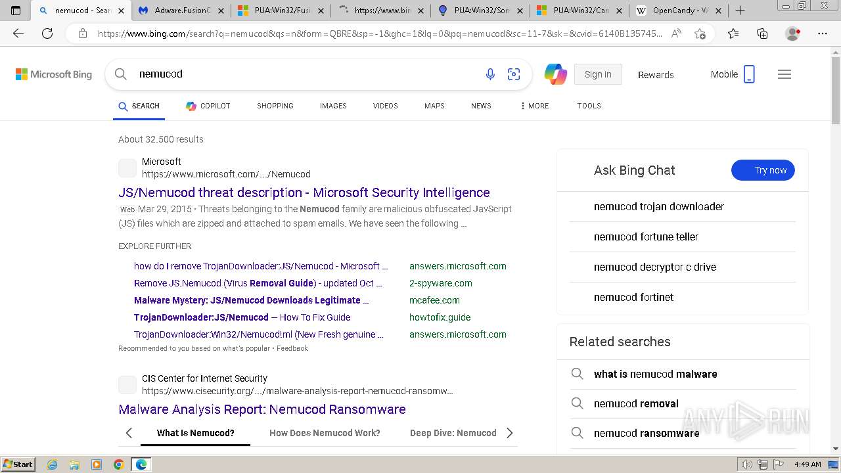This screenshot has height=473, width=841.
Task: Switch to Adware.Fusion tab
Action: 181,11
